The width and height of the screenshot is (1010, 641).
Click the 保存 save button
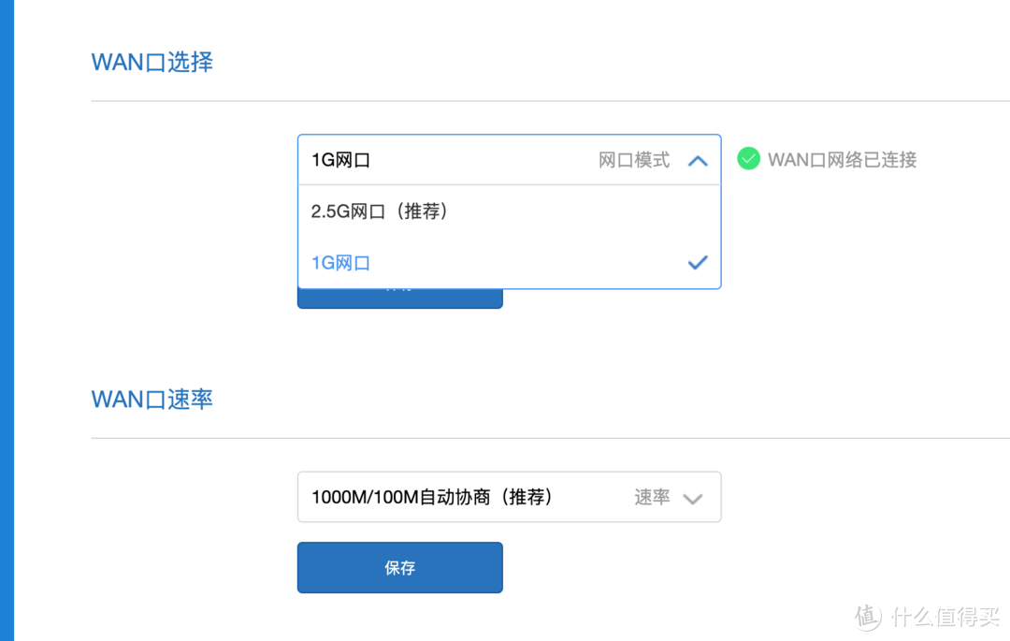(399, 567)
